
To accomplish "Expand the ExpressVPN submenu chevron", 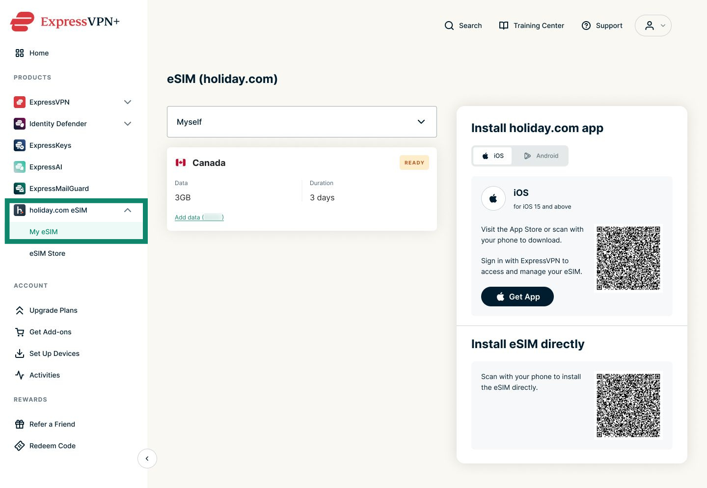I will [128, 102].
